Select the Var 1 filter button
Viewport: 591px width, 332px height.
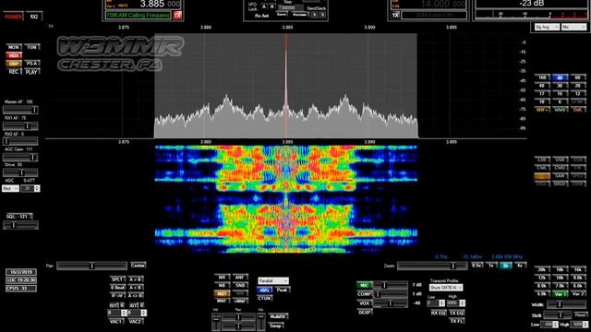(560, 293)
